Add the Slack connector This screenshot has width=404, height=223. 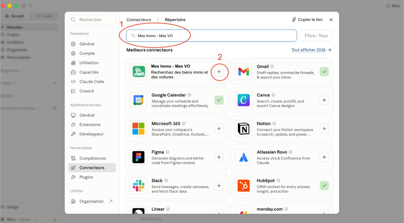pyautogui.click(x=219, y=186)
